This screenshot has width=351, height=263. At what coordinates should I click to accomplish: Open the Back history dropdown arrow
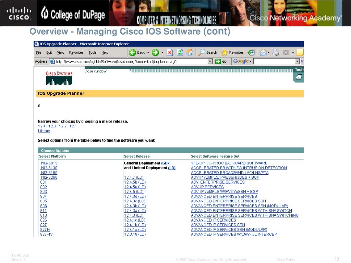(148, 53)
